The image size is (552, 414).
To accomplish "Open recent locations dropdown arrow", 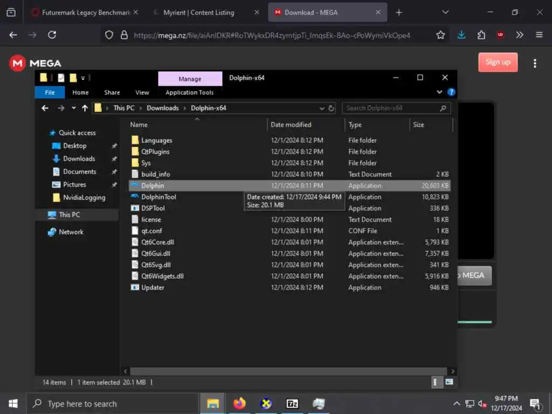I will coord(73,108).
